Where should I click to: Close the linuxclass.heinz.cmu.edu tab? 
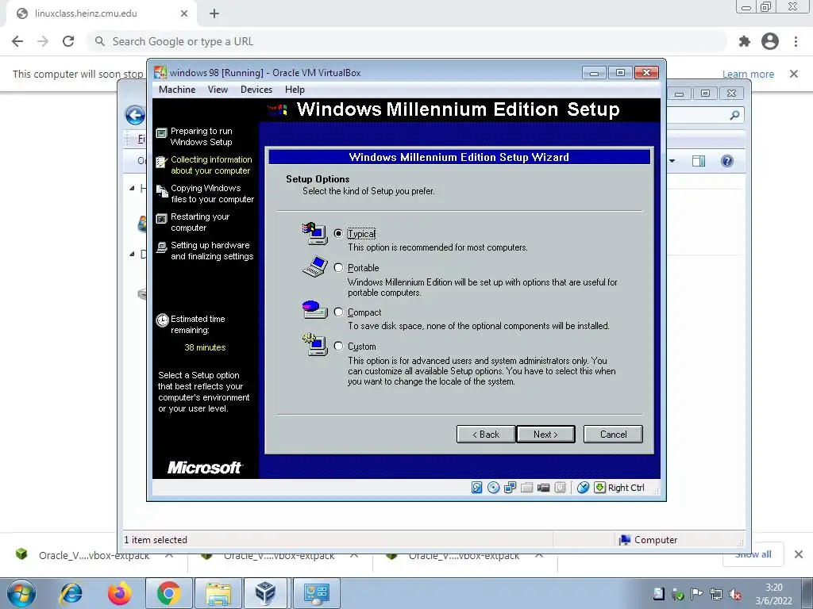(x=184, y=13)
